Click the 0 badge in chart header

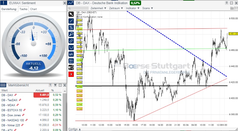pos(227,3)
